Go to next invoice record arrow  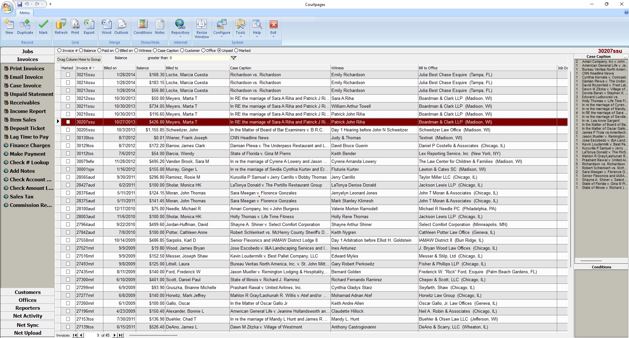115,335
